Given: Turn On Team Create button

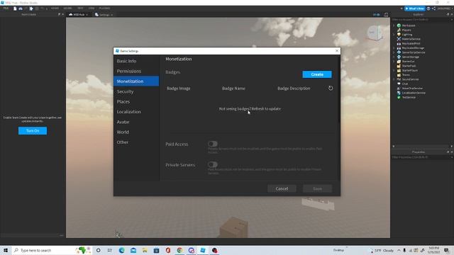Looking at the screenshot, I should (33, 130).
